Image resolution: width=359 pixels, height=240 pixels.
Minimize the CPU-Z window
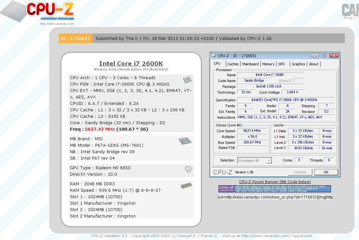315,56
